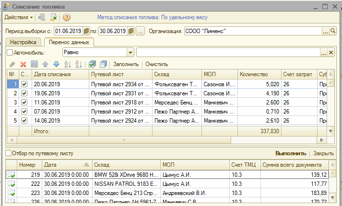Click the help question mark icon

click(x=67, y=18)
